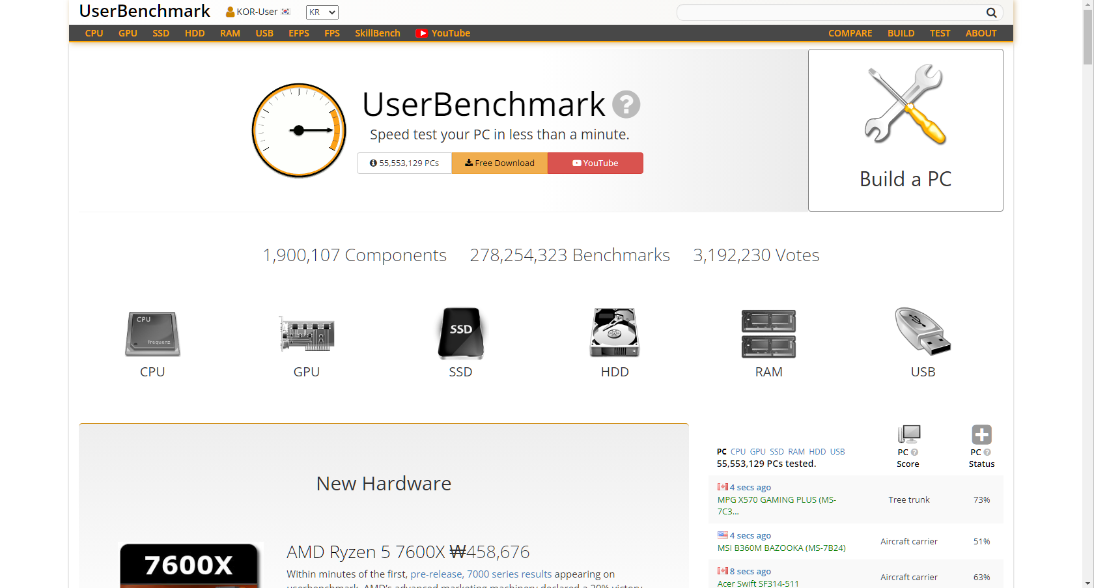Click the scrollbar down arrow
The width and height of the screenshot is (1094, 588).
[x=1087, y=583]
